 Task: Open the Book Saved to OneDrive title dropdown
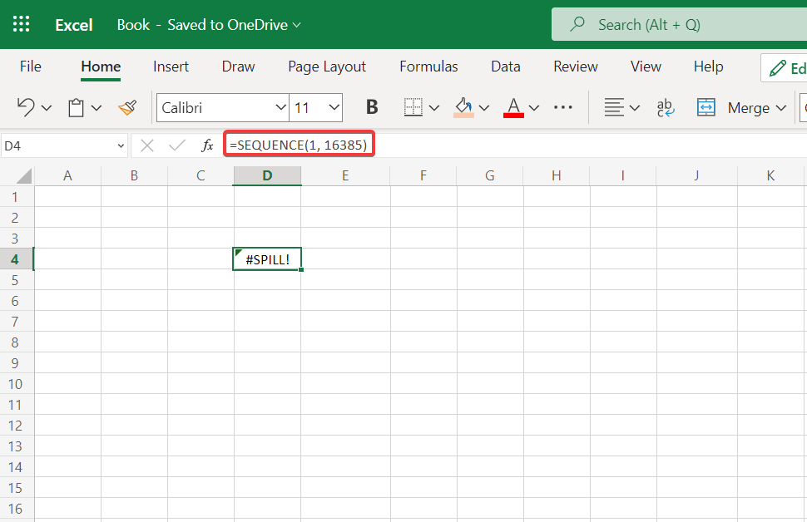click(x=209, y=25)
